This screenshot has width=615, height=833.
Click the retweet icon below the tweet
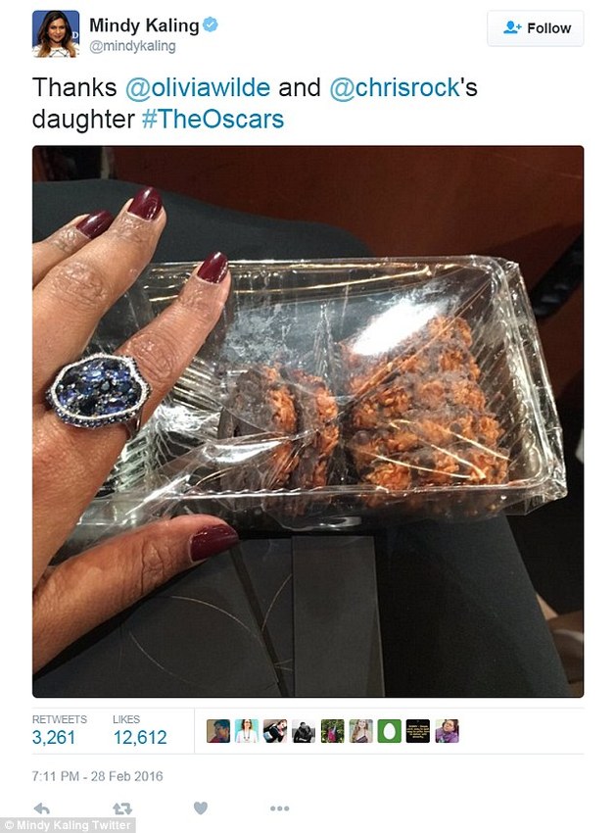[122, 808]
